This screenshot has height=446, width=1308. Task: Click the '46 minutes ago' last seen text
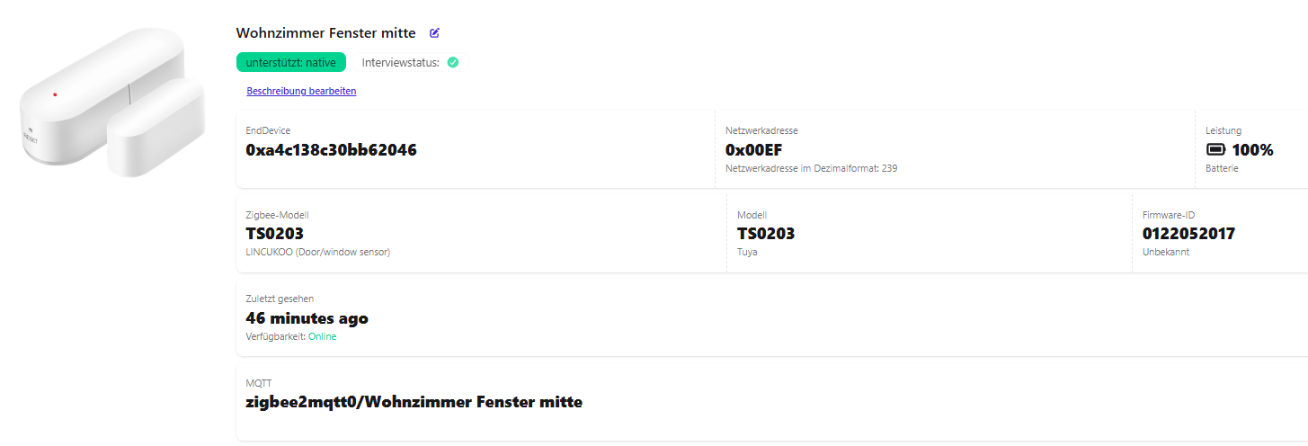[307, 318]
